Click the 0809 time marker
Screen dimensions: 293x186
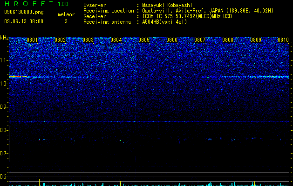[x=256, y=40]
